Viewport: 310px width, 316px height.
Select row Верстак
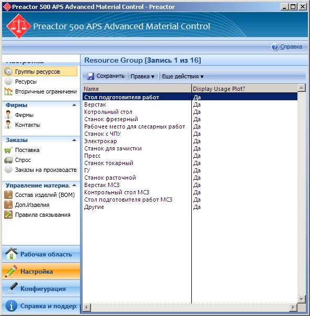click(x=190, y=104)
